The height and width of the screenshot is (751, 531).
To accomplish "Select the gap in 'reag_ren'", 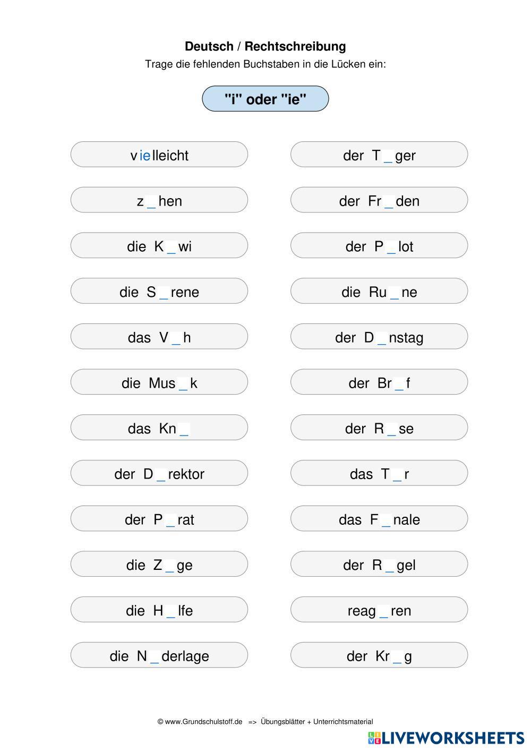I will [384, 611].
